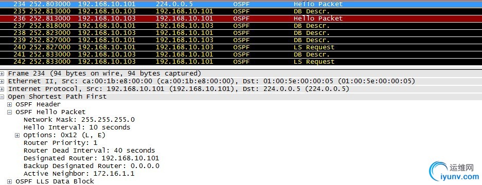Expand the Internet Protocol tree node
The image size is (482, 185).
point(3,89)
